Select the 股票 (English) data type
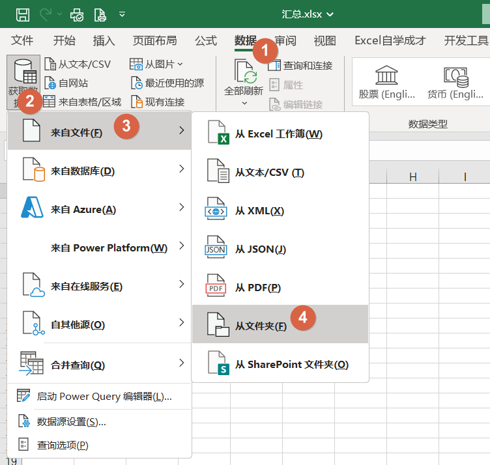Screen dimensions: 490x465 coord(386,83)
